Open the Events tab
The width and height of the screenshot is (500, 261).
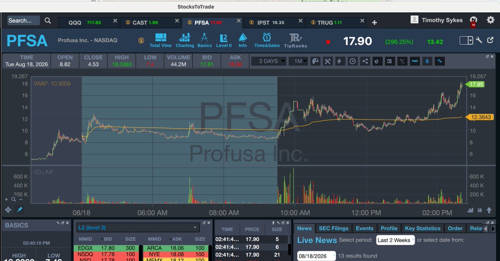(x=365, y=228)
